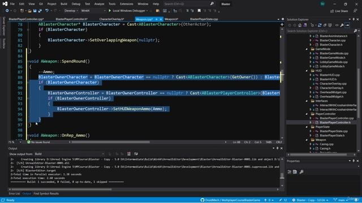
Task: Click the Save icon in the toolbar
Action: pos(35,11)
